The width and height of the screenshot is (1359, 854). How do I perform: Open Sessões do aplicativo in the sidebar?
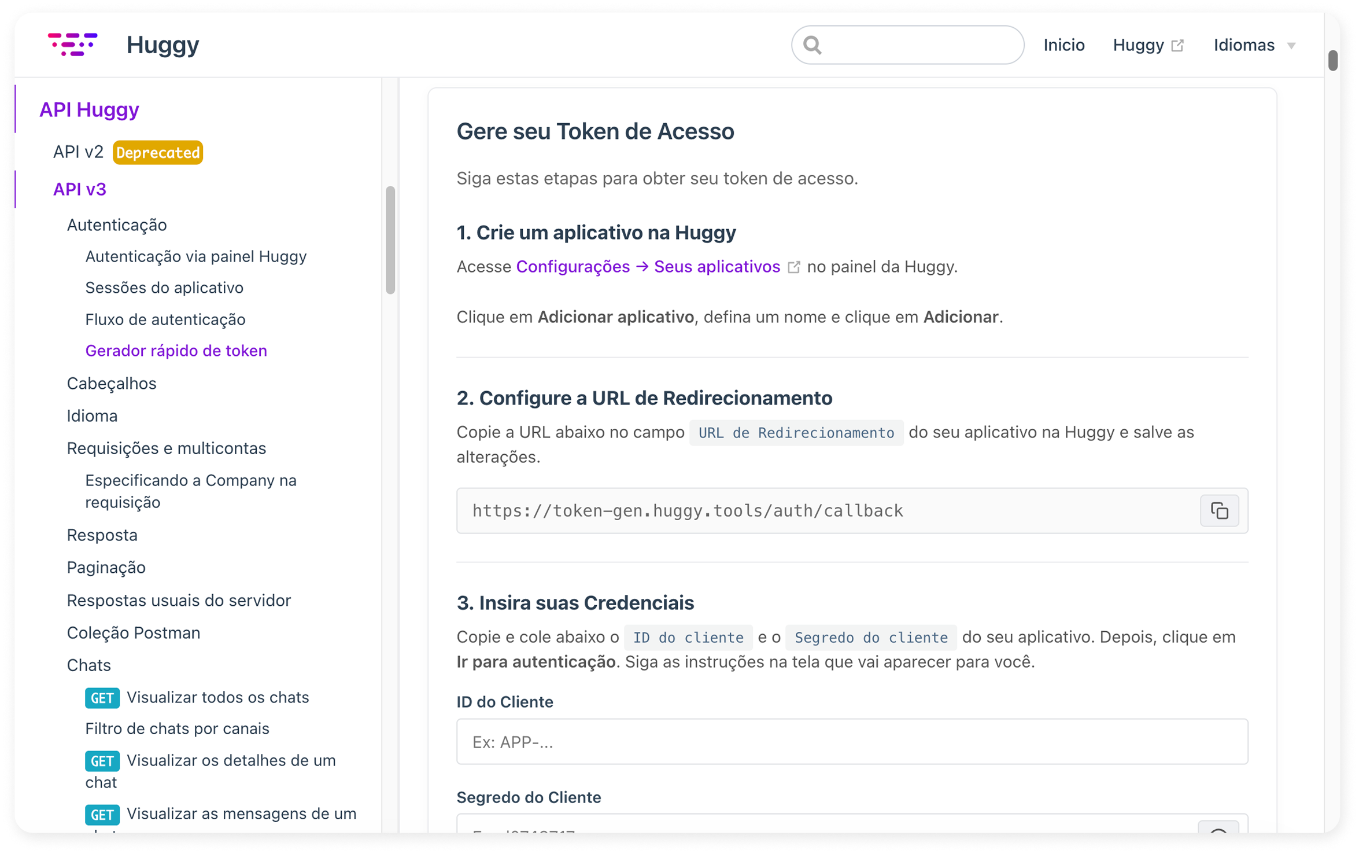coord(164,288)
